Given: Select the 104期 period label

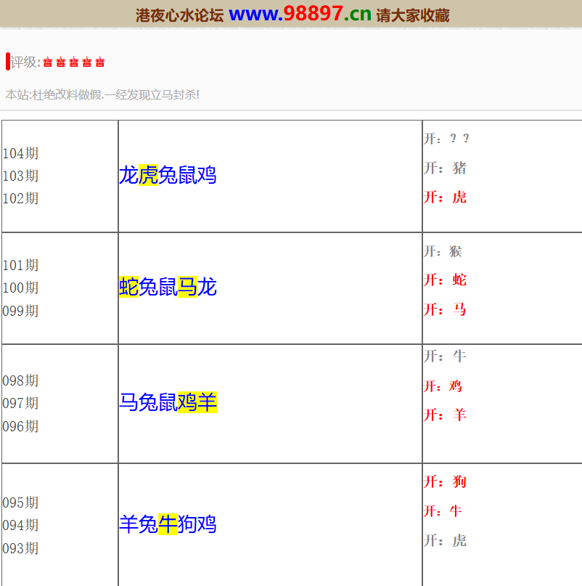Looking at the screenshot, I should point(21,153).
